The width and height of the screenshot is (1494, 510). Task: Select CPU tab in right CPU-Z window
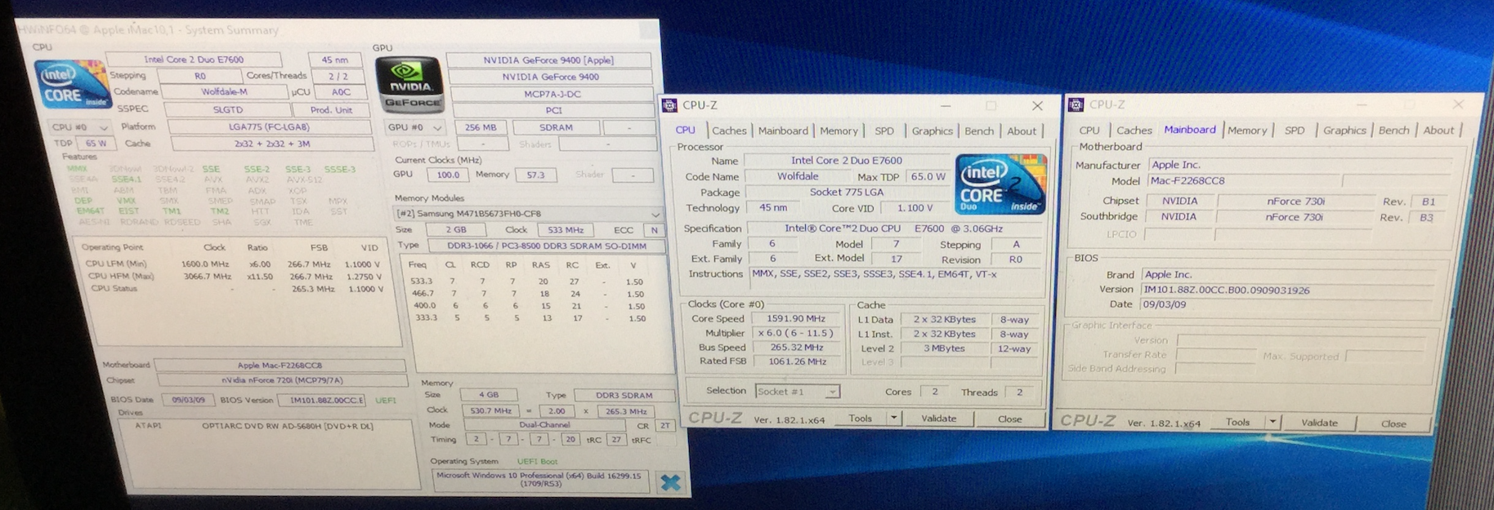[1089, 131]
